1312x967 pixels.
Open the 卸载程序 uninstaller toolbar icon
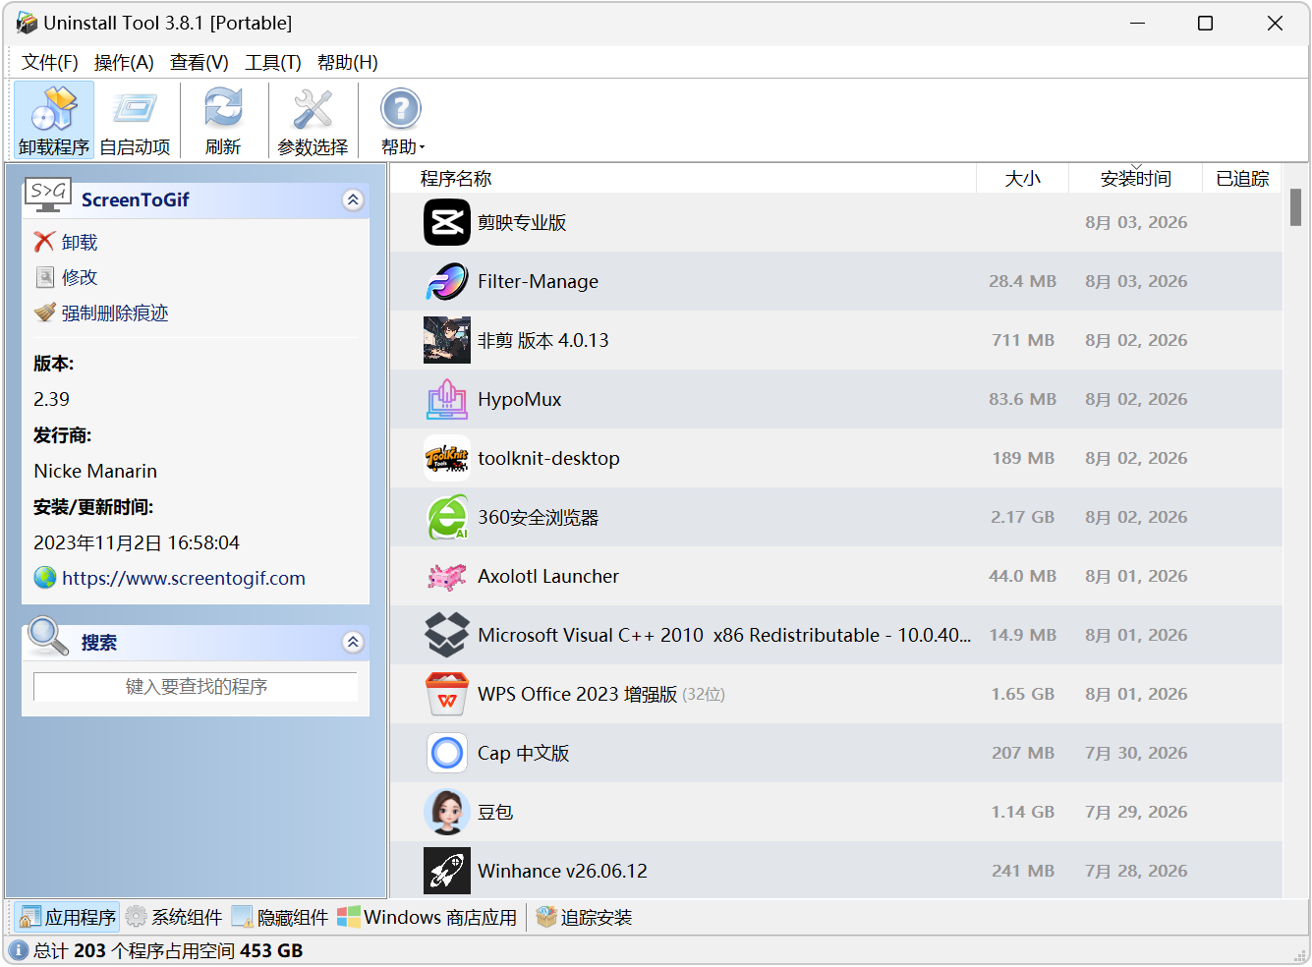point(54,120)
